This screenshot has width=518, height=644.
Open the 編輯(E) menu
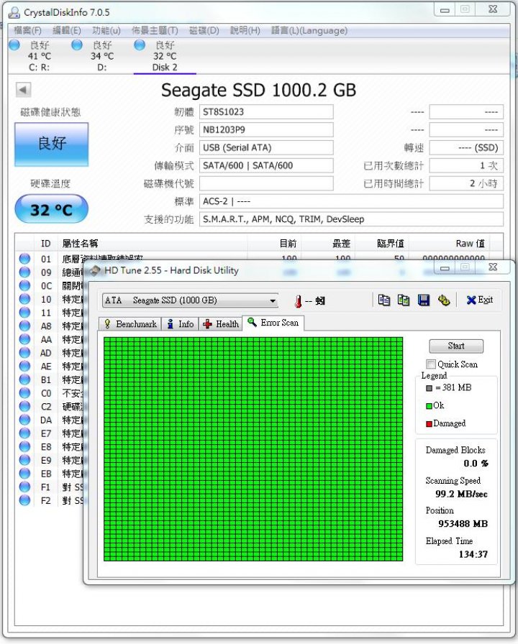tap(67, 30)
